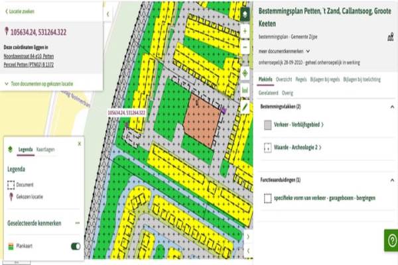Viewport: 398px width, 265px height.
Task: Expand Toon documenten op gekozen locatie
Action: pyautogui.click(x=39, y=84)
